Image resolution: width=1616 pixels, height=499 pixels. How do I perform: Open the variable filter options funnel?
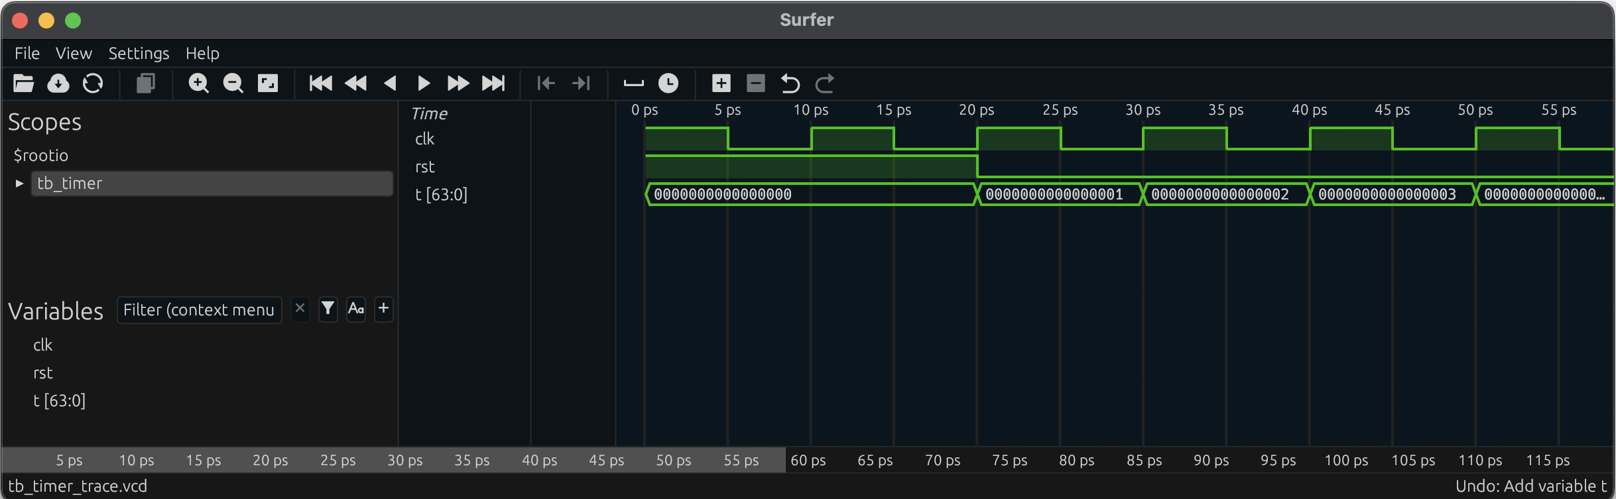(x=328, y=309)
